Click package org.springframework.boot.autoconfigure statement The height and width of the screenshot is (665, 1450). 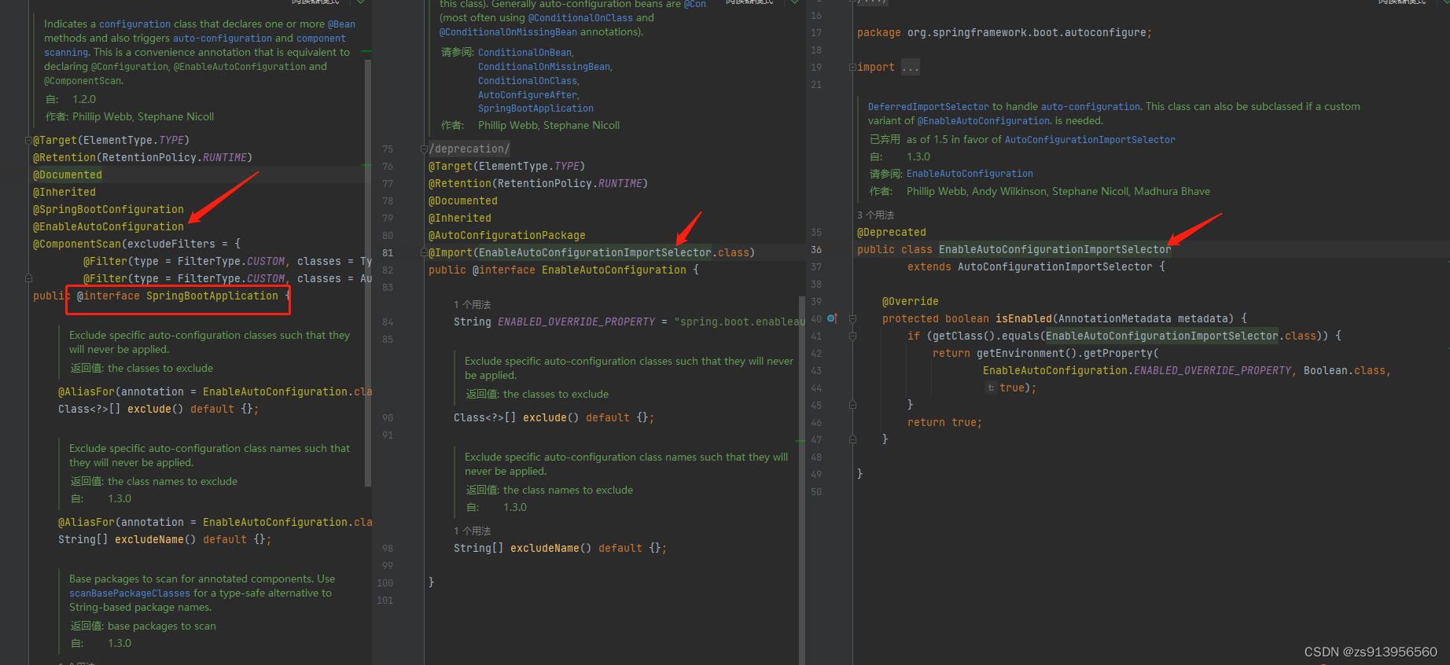[x=1005, y=33]
